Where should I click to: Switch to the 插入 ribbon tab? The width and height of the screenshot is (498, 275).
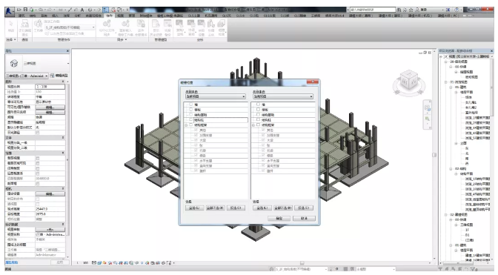[55, 16]
